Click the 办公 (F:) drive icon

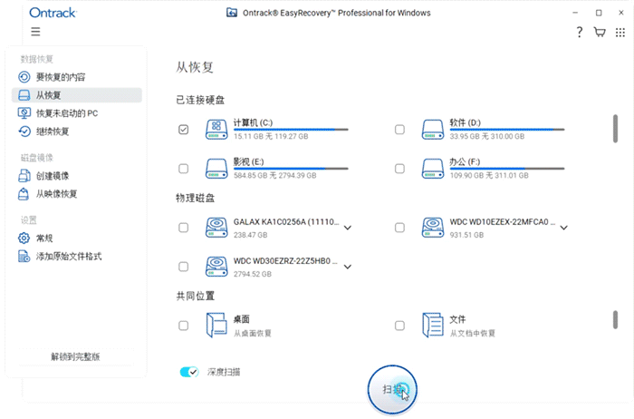[433, 169]
